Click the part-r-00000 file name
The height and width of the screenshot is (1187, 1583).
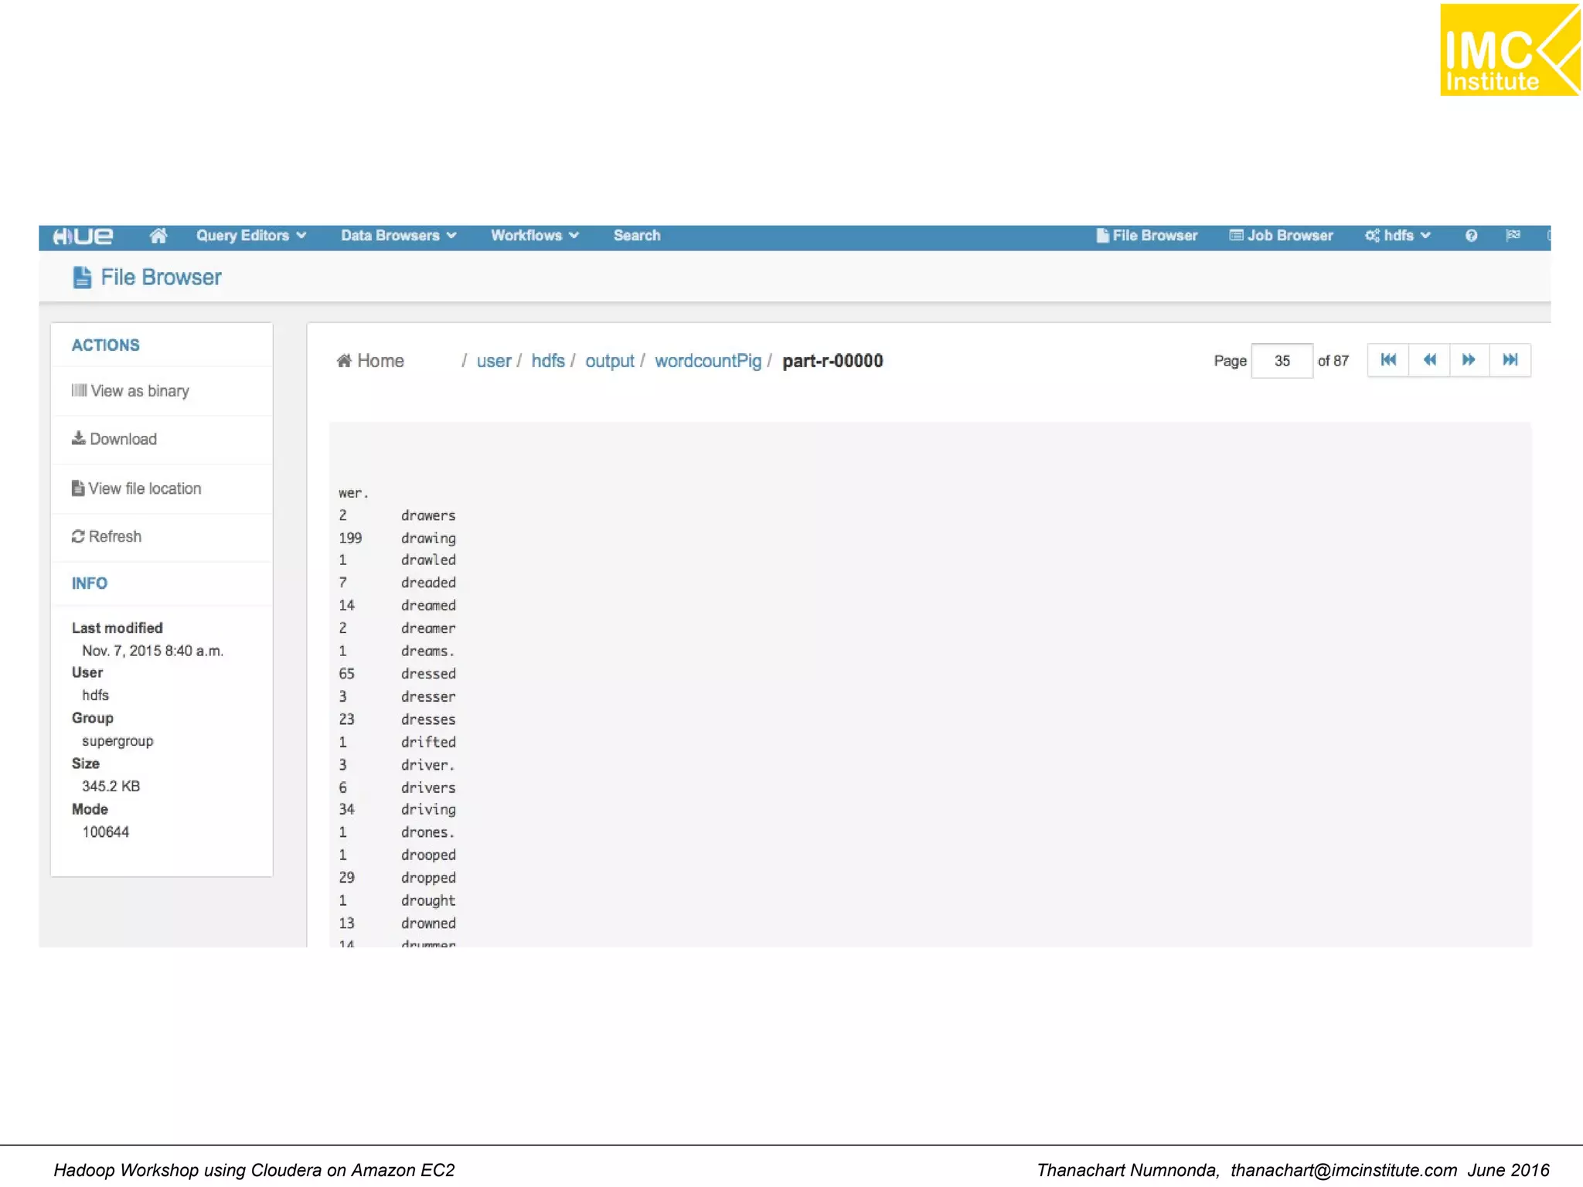(x=832, y=361)
